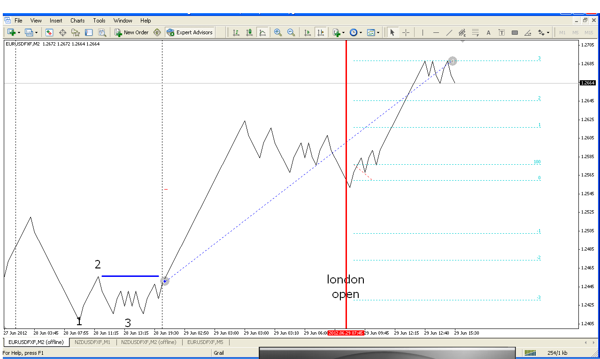Open the Periods clock icon
600x359 pixels.
353,32
